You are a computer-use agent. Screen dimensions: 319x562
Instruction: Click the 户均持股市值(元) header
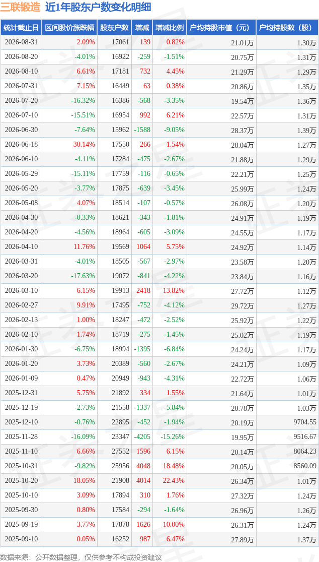pyautogui.click(x=221, y=27)
